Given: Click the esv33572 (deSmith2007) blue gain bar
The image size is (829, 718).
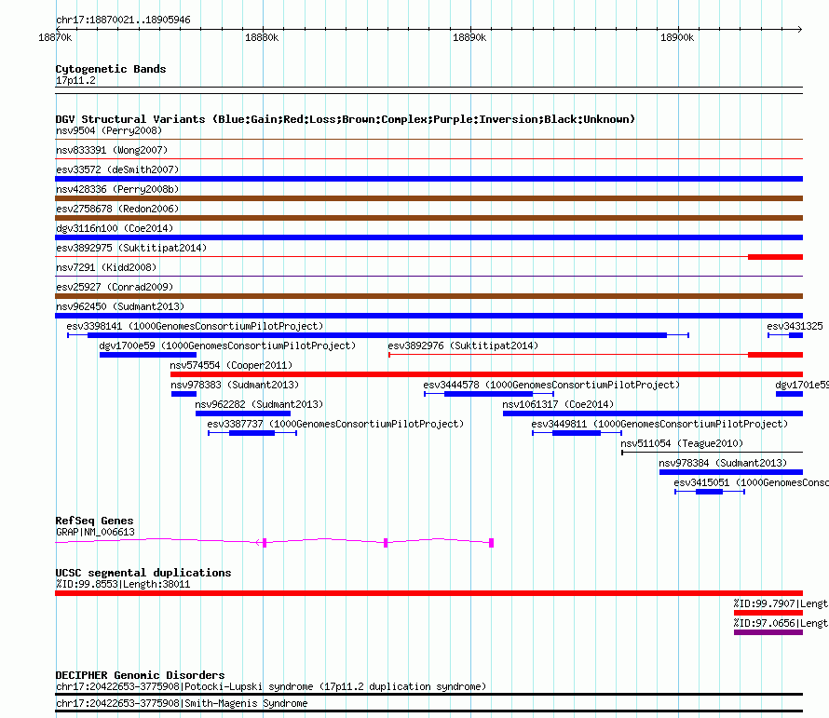Looking at the screenshot, I should (x=428, y=179).
